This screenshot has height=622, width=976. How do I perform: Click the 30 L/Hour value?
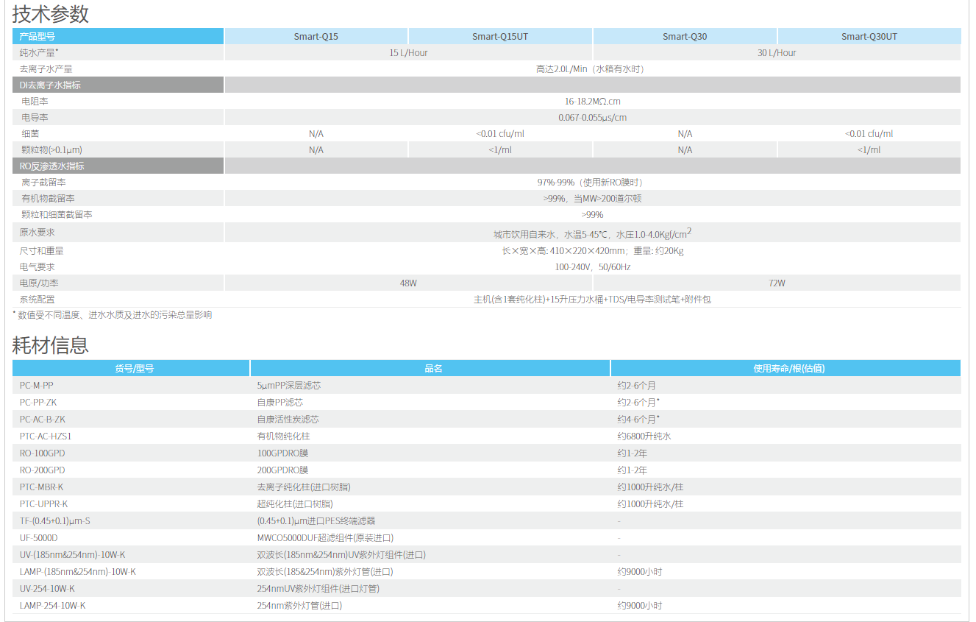777,53
